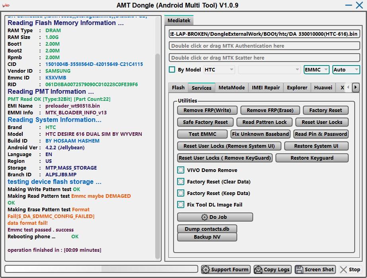Select Fix Tool DL Image Fail option
The image size is (367, 278).
pyautogui.click(x=181, y=205)
